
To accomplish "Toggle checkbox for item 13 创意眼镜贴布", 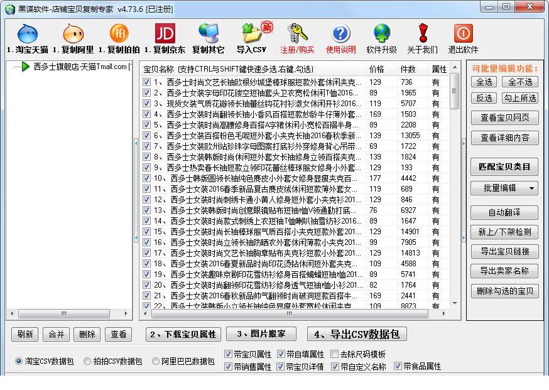I will [147, 210].
